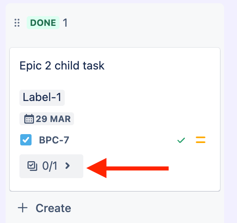237x223 pixels.
Task: Click the chevron next to 0/1
Action: [x=68, y=166]
